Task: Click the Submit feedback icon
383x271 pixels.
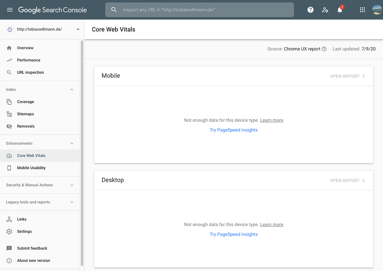Action: (9, 248)
